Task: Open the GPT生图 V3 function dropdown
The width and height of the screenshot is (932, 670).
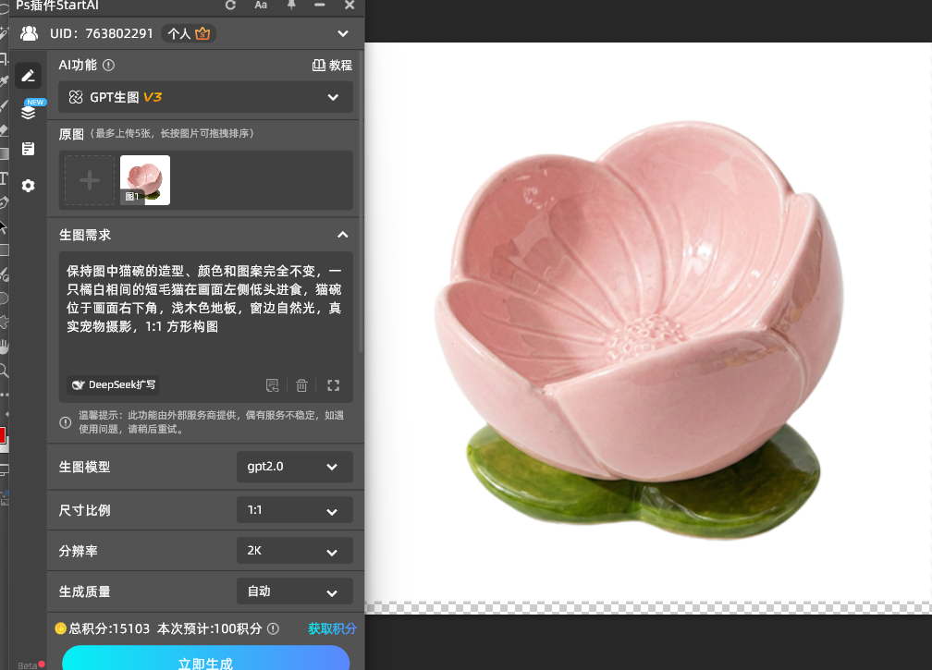Action: [205, 97]
